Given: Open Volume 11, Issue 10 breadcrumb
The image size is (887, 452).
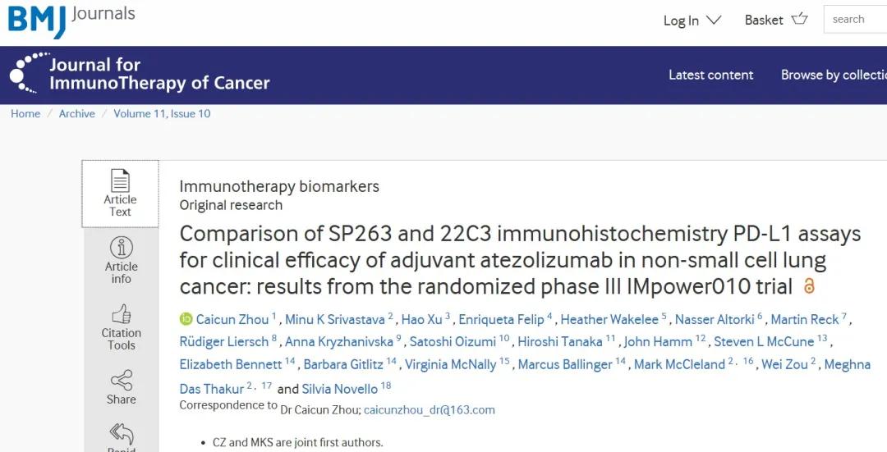Looking at the screenshot, I should (x=162, y=113).
